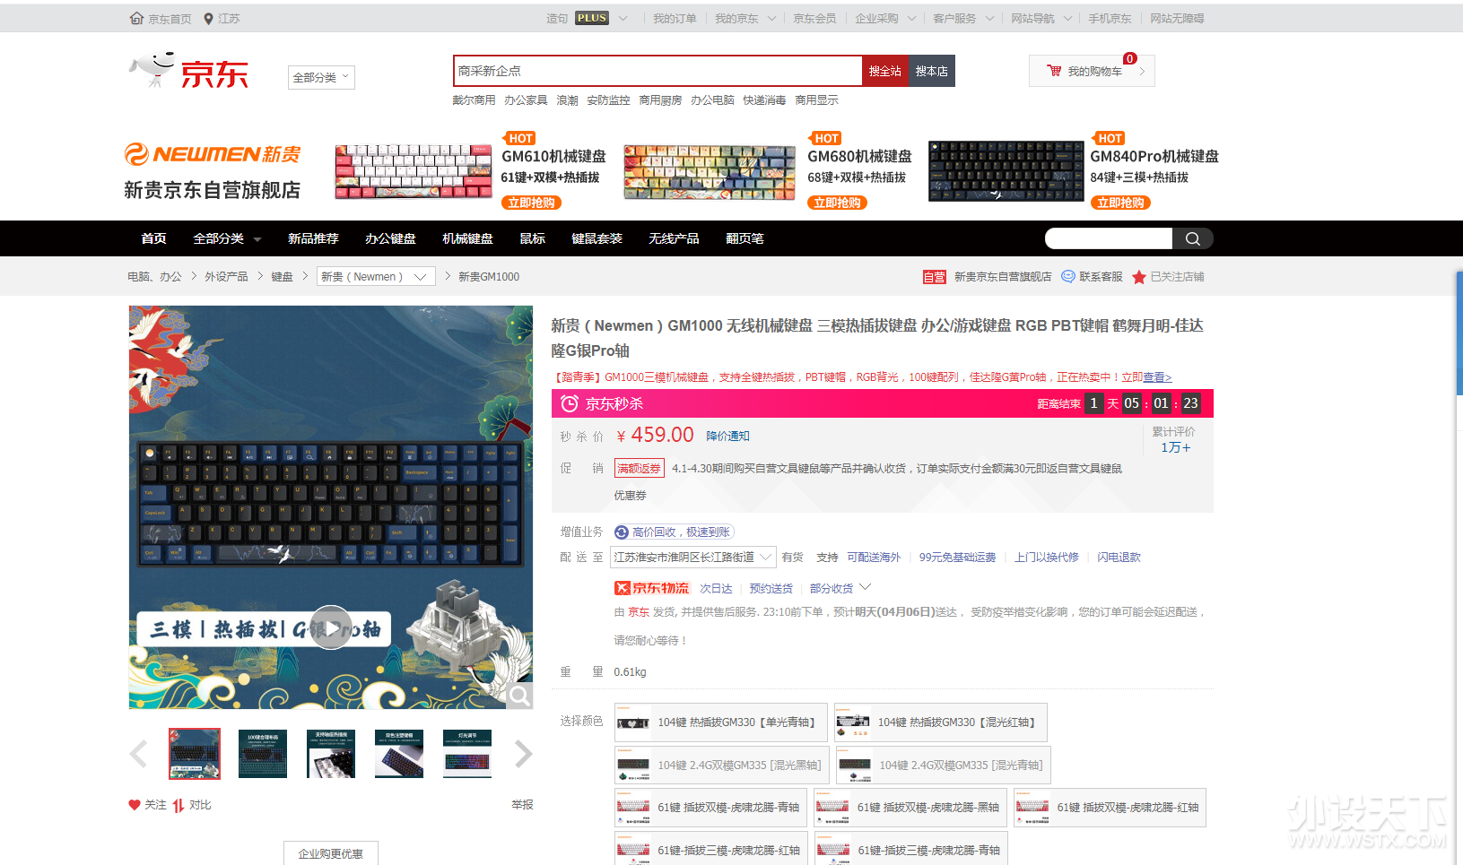The image size is (1463, 865).
Task: Click the 自营 badge icon
Action: [x=934, y=277]
